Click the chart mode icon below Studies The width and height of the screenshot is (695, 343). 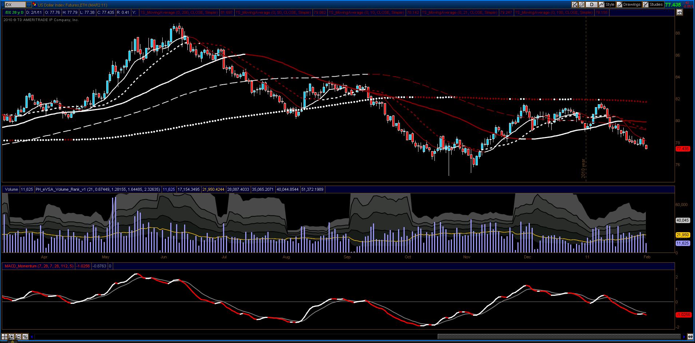679,12
